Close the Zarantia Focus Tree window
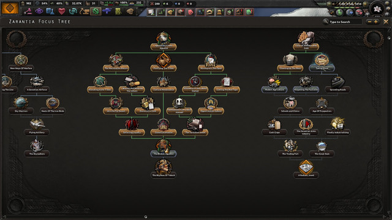 point(386,22)
